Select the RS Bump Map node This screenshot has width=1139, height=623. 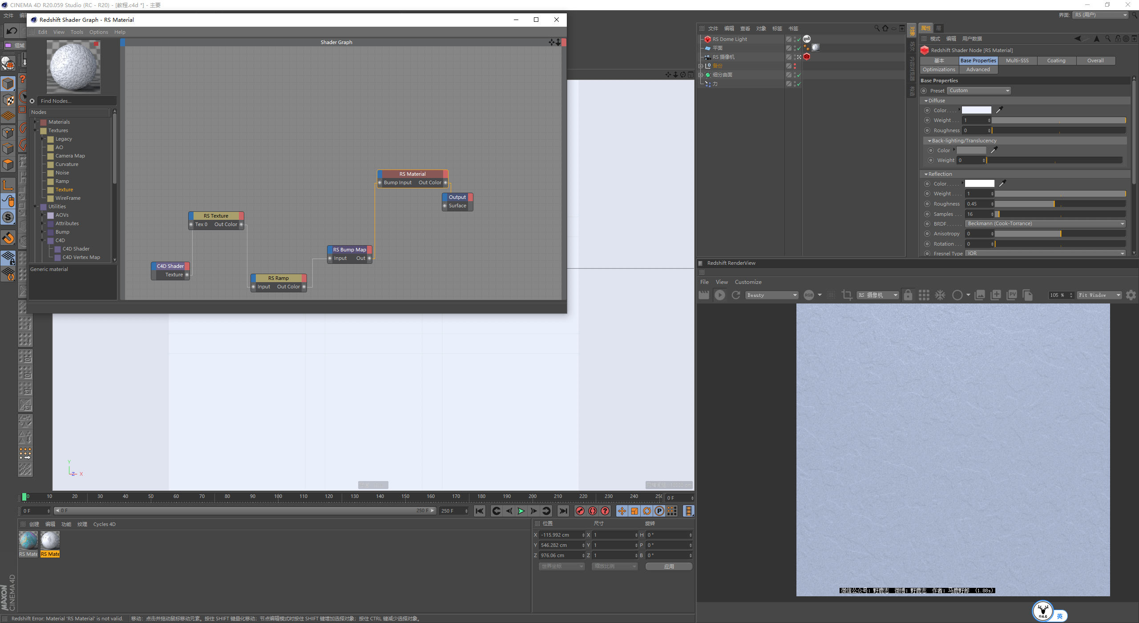(349, 250)
